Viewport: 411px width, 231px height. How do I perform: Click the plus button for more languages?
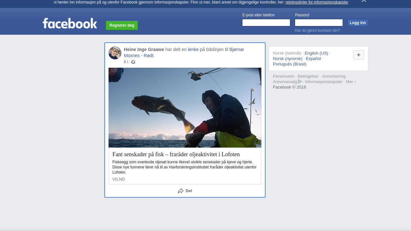click(359, 55)
